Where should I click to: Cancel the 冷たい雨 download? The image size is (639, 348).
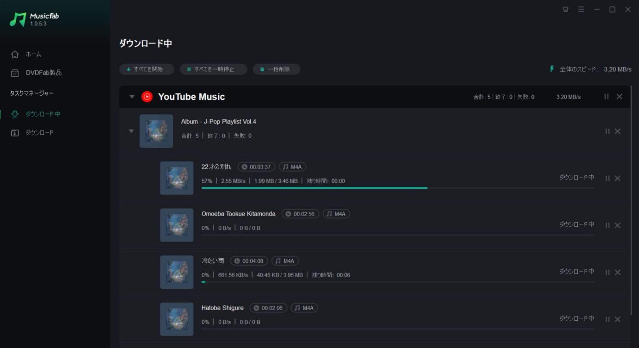pyautogui.click(x=618, y=272)
